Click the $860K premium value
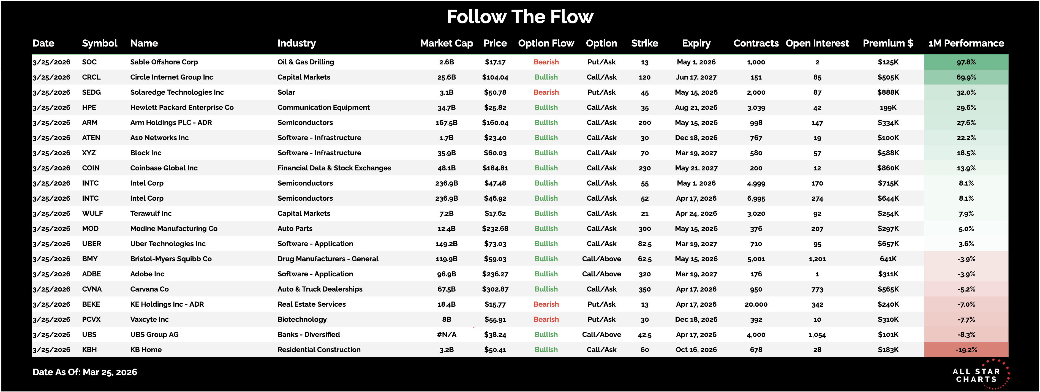 tap(888, 168)
